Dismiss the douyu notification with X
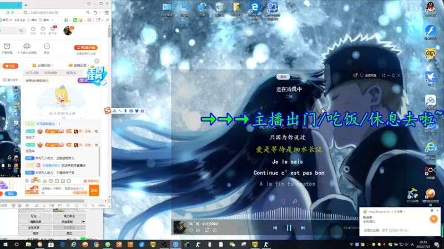 (x=437, y=211)
